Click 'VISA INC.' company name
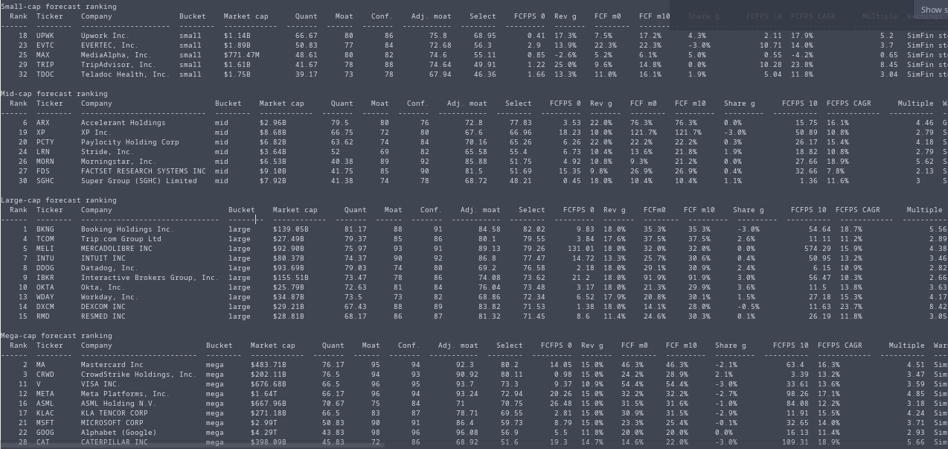Viewport: 948px width, 449px height. pos(100,384)
